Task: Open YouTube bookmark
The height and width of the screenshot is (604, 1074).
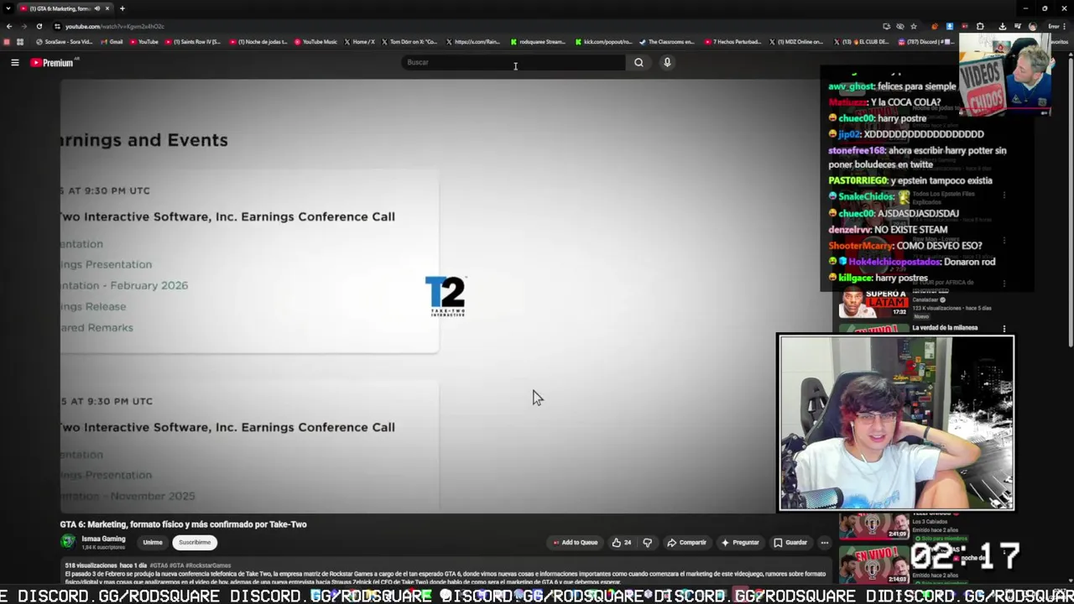Action: coord(143,42)
